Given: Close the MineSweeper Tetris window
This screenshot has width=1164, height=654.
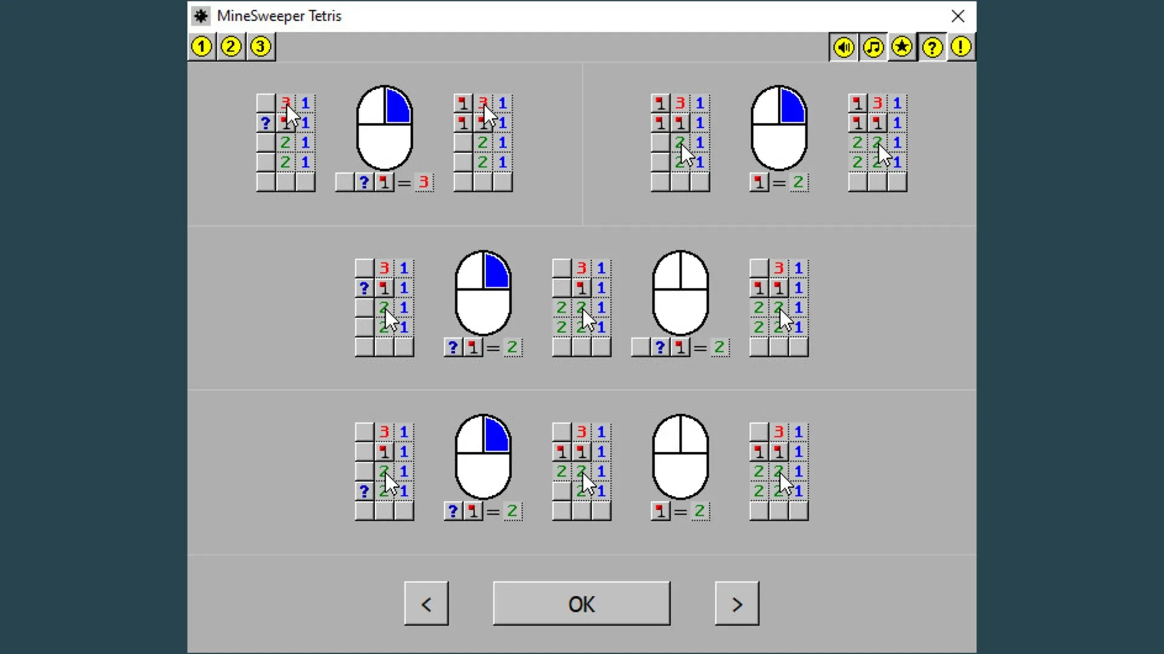Looking at the screenshot, I should tap(958, 16).
